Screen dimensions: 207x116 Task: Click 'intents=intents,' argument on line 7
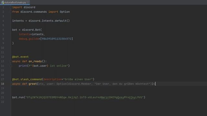click(x=32, y=34)
